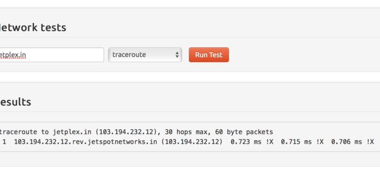
Task: Click the up-down arrows on traceroute select
Action: [177, 54]
